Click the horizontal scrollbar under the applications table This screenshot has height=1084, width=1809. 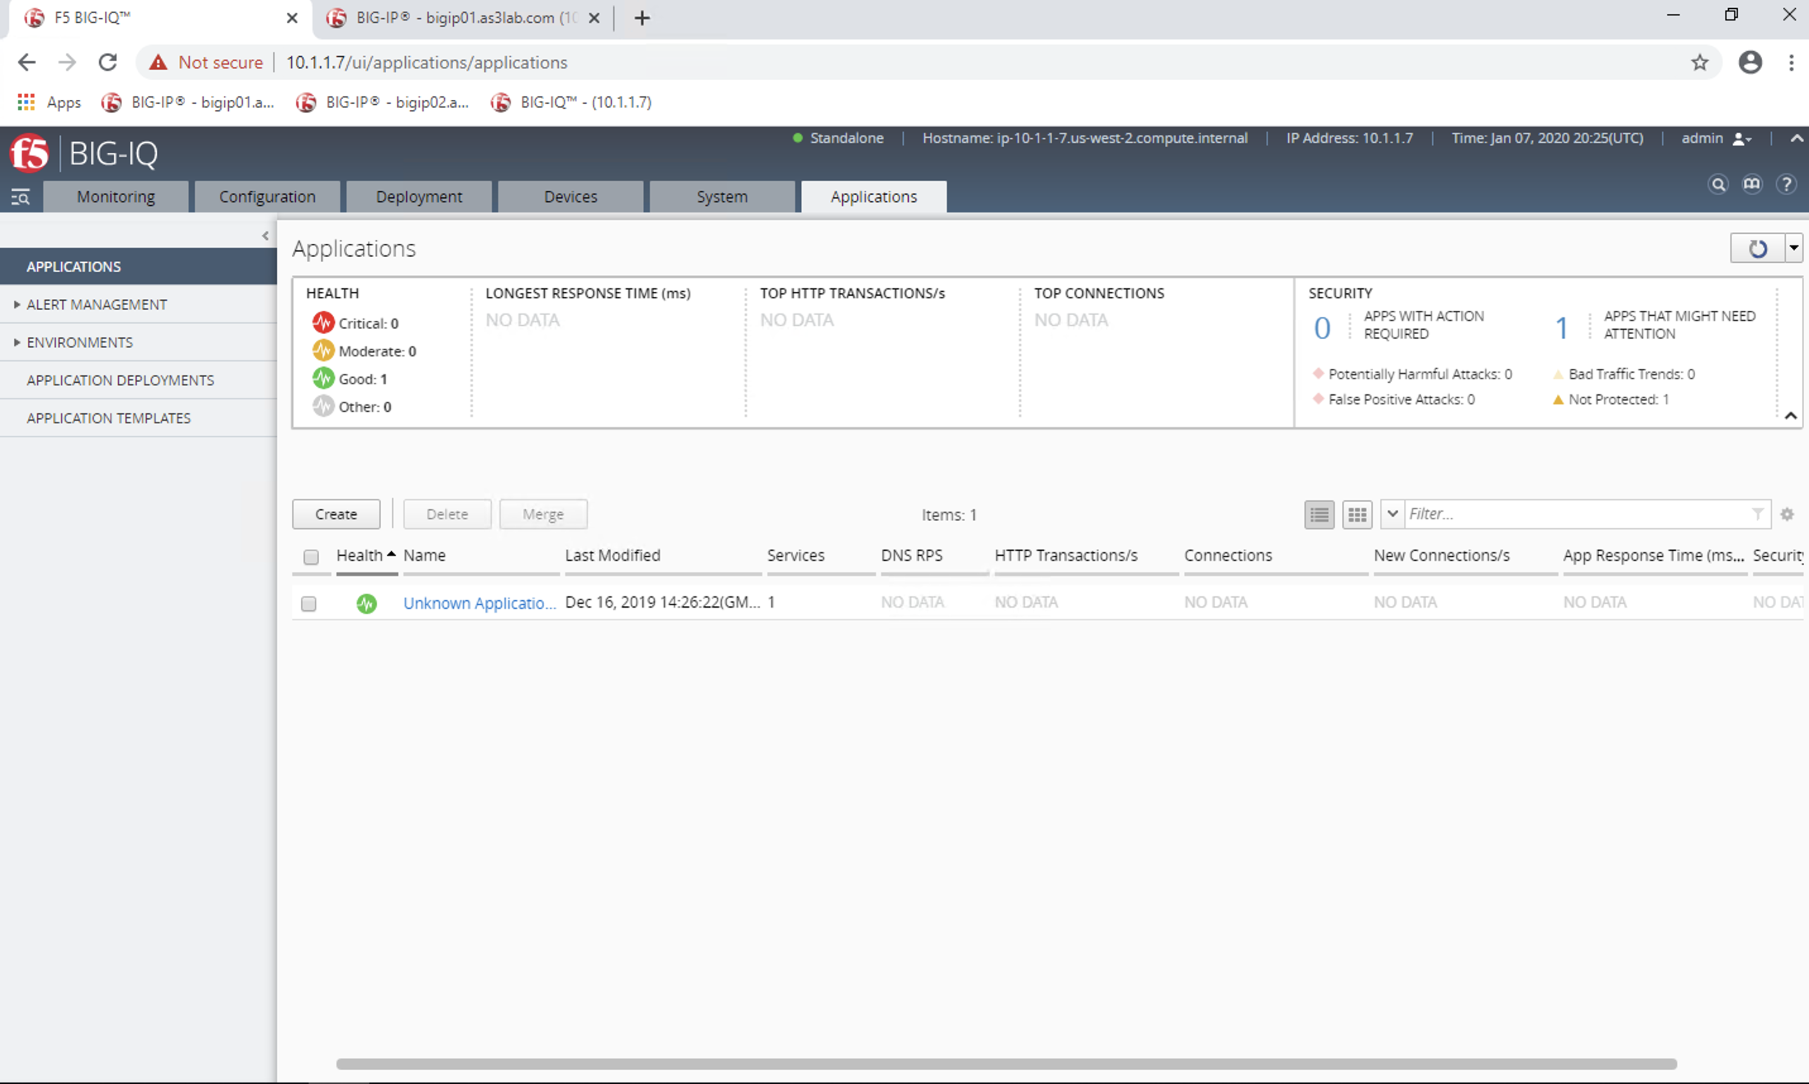point(1006,1064)
